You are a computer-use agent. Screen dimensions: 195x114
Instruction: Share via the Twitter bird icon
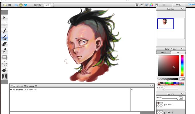coord(26,5)
